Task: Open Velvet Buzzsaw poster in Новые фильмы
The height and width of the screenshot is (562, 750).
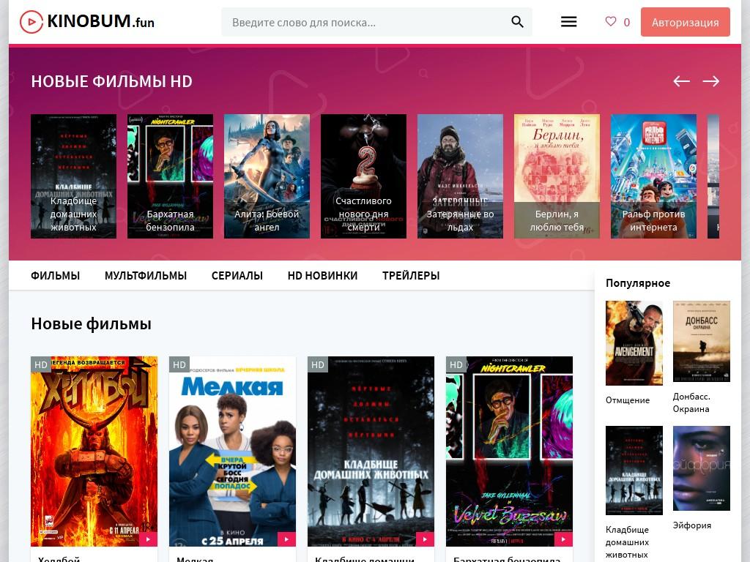Action: [510, 451]
